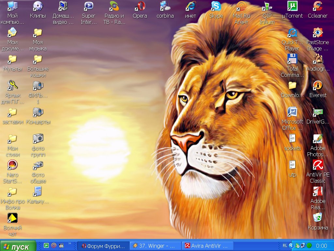Screen dimensions: 334x251
Task: Open the Волчий чат shortcut
Action: coord(12,218)
